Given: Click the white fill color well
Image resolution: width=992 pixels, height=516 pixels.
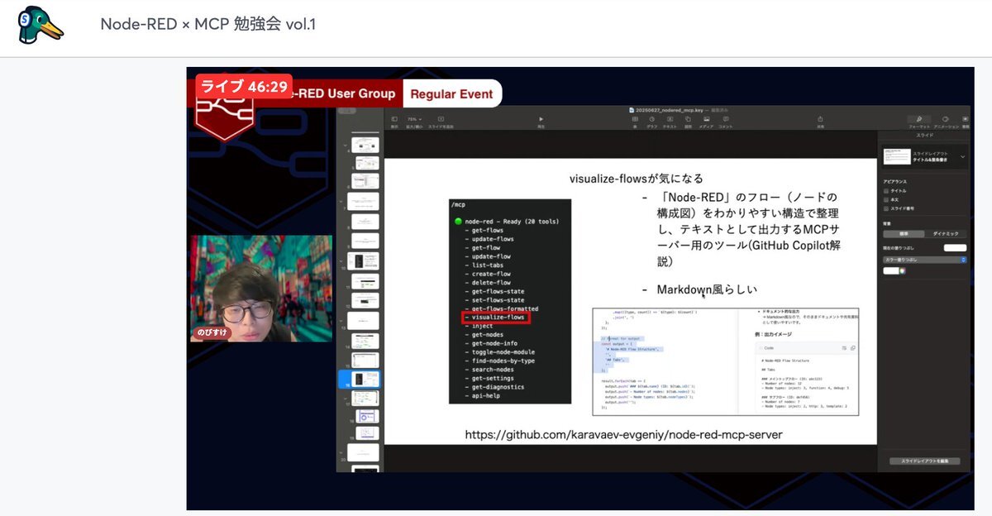Looking at the screenshot, I should pyautogui.click(x=890, y=270).
